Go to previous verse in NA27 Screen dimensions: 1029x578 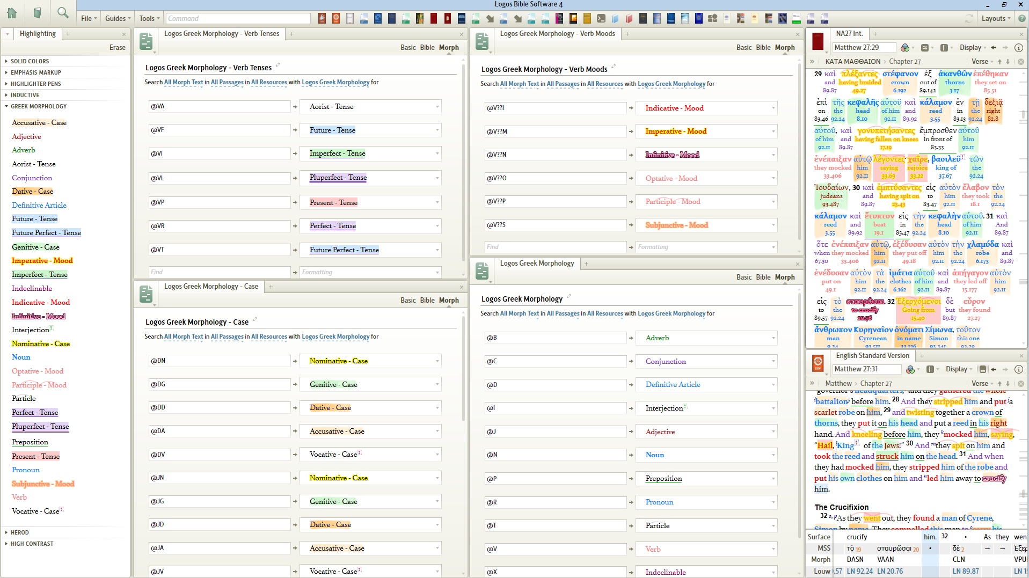pos(999,62)
